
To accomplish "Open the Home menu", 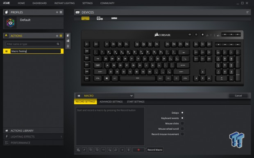I will (x=21, y=3).
